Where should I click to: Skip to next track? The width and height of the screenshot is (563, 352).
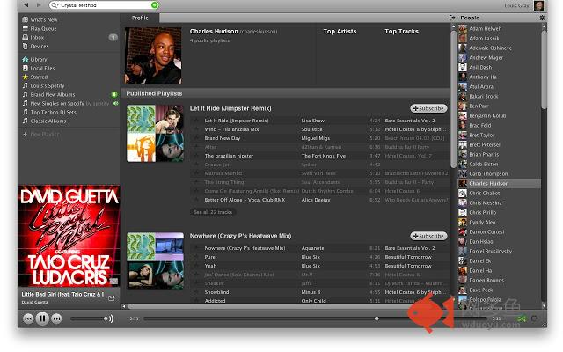[56, 319]
